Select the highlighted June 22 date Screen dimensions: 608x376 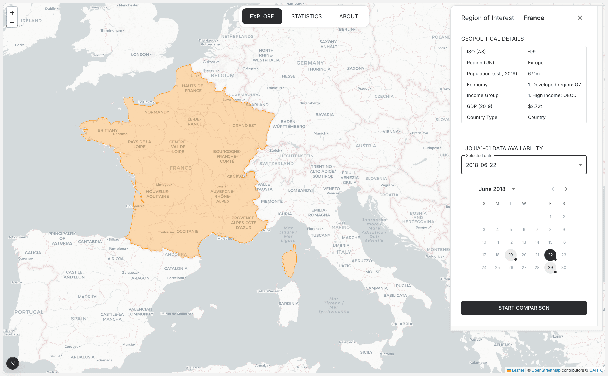click(x=550, y=255)
